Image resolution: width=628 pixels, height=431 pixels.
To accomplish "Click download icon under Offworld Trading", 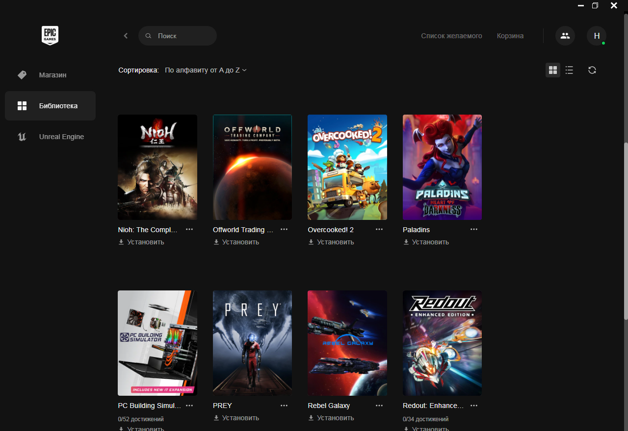I will click(216, 242).
